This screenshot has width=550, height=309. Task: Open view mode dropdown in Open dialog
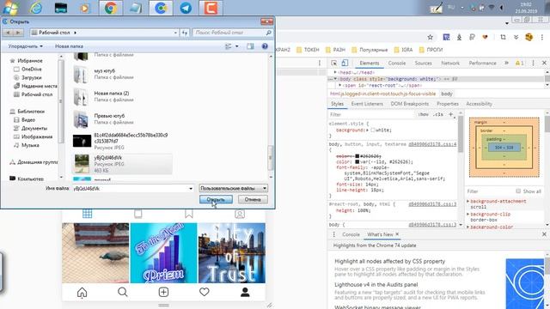click(237, 46)
